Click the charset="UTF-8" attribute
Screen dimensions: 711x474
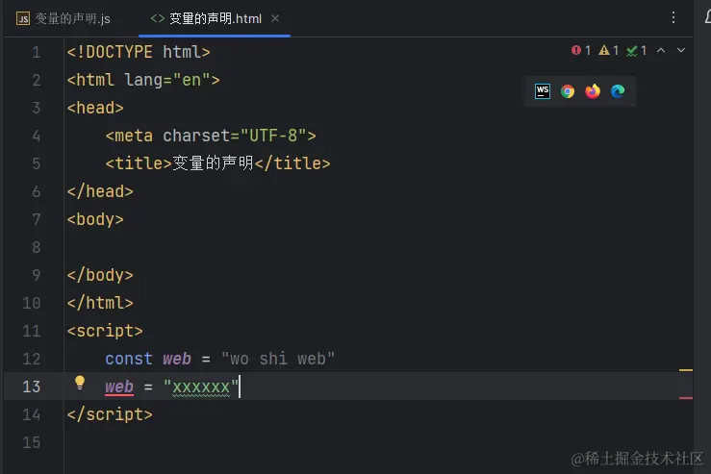[x=235, y=136]
